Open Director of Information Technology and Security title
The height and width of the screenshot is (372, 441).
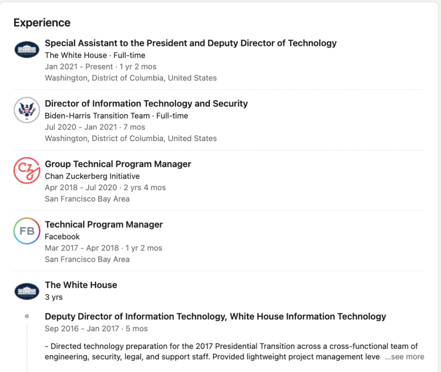click(x=146, y=104)
